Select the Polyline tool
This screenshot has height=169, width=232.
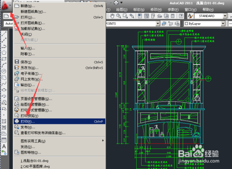pyautogui.click(x=4, y=46)
